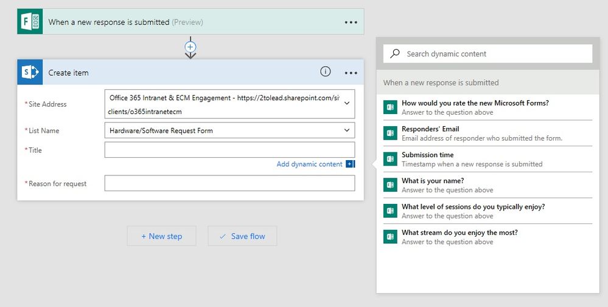608x307 pixels.
Task: Click the Reason for request label
Action: tap(56, 184)
